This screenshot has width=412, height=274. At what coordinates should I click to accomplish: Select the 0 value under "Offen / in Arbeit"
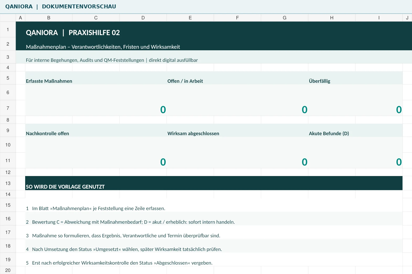click(305, 109)
